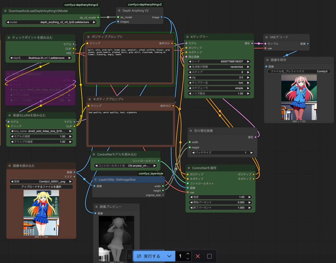336x263 pixels.
Task: Open the 画像 file combo ComfyUI_00001_.png
Action: 41,181
